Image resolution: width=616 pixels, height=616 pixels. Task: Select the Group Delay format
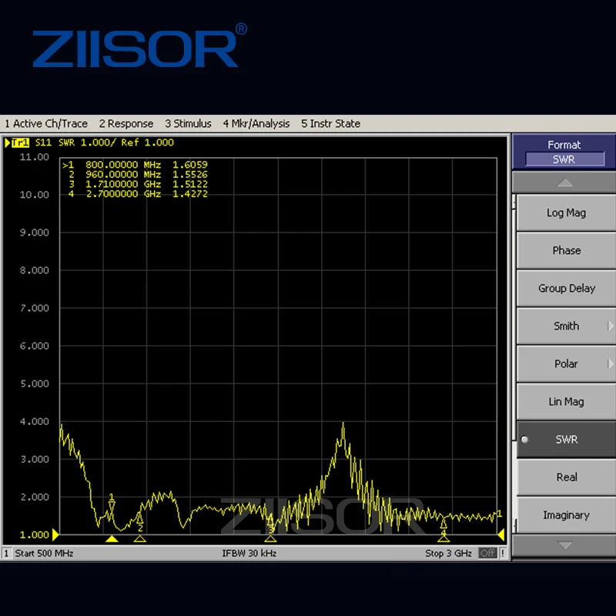[566, 288]
